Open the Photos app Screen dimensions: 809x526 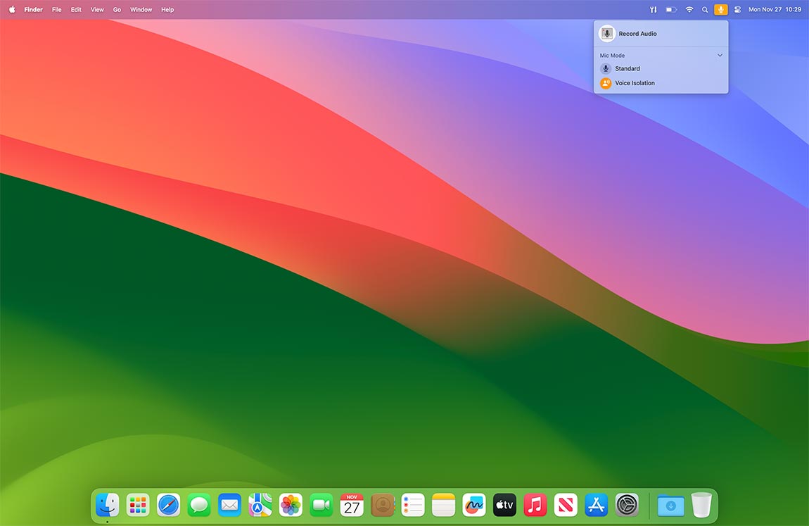coord(291,505)
